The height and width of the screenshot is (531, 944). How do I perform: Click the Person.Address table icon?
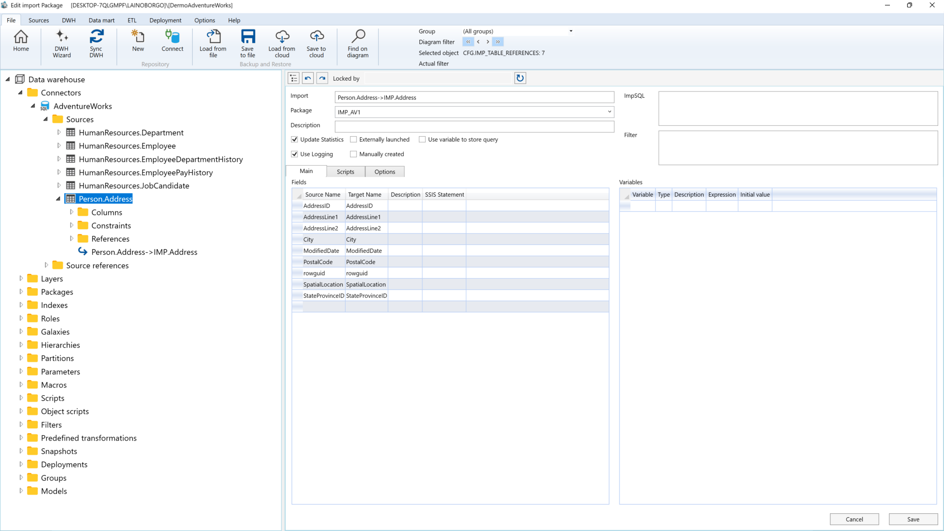point(70,199)
